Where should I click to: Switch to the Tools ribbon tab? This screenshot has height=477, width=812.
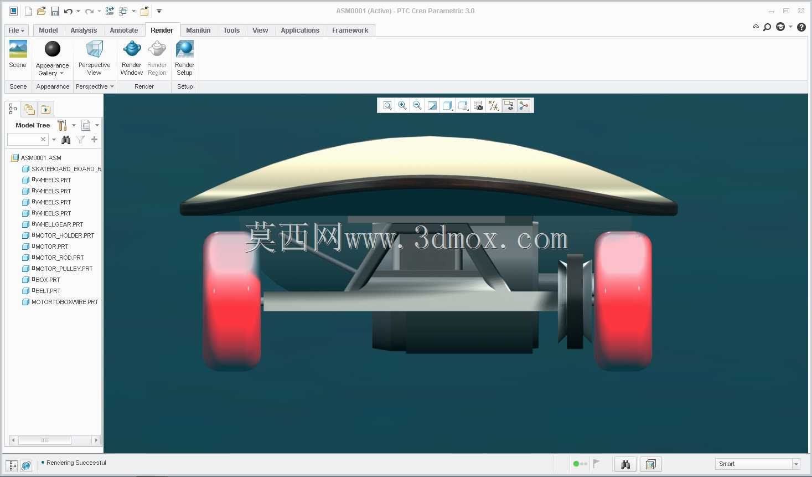[x=231, y=30]
